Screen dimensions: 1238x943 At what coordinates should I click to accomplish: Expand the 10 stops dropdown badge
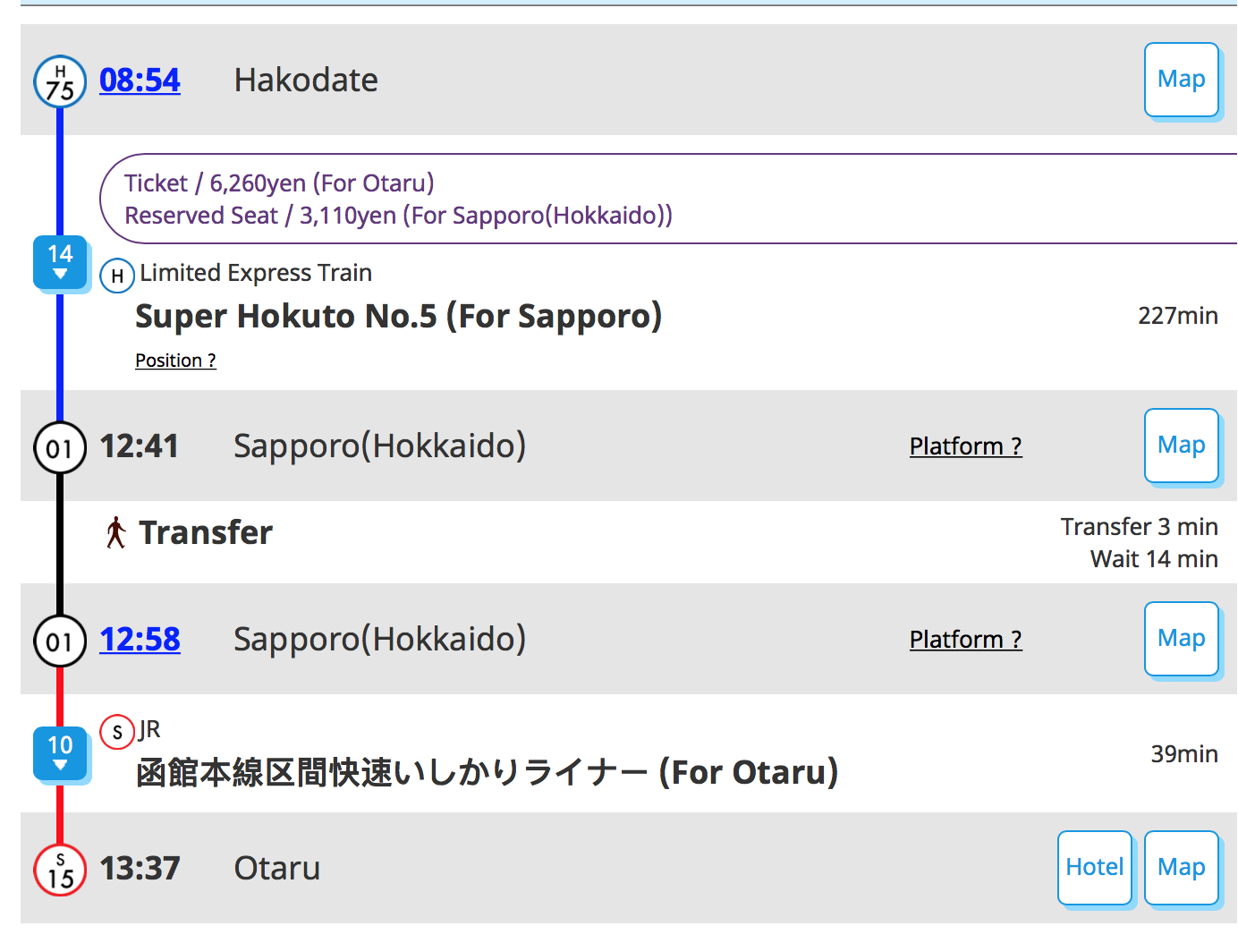(60, 753)
